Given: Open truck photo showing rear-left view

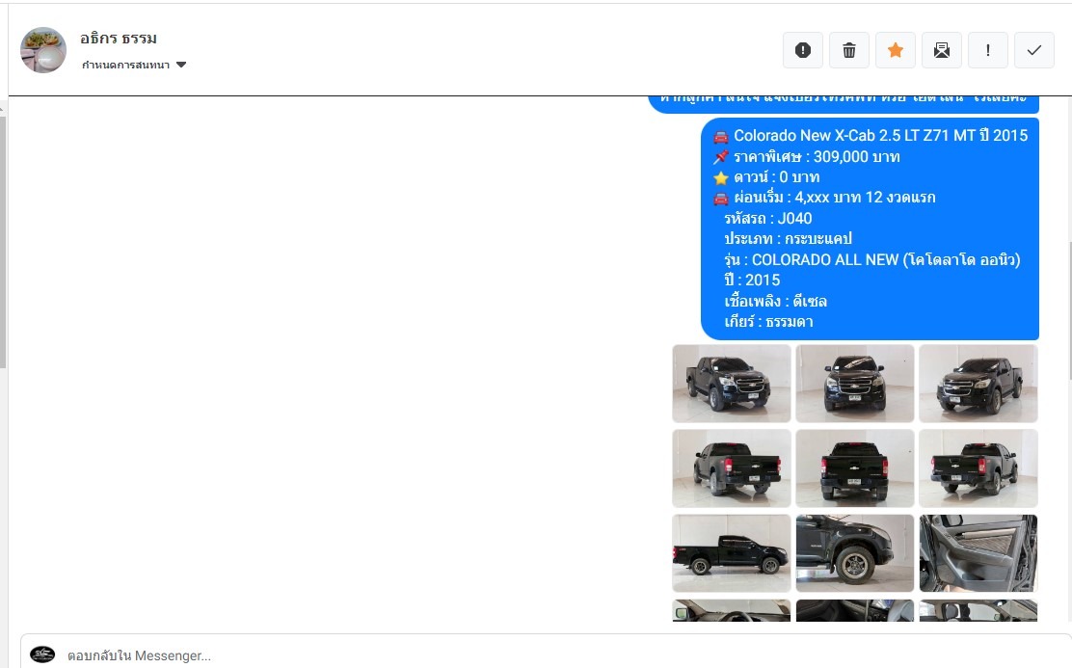Looking at the screenshot, I should pyautogui.click(x=732, y=468).
